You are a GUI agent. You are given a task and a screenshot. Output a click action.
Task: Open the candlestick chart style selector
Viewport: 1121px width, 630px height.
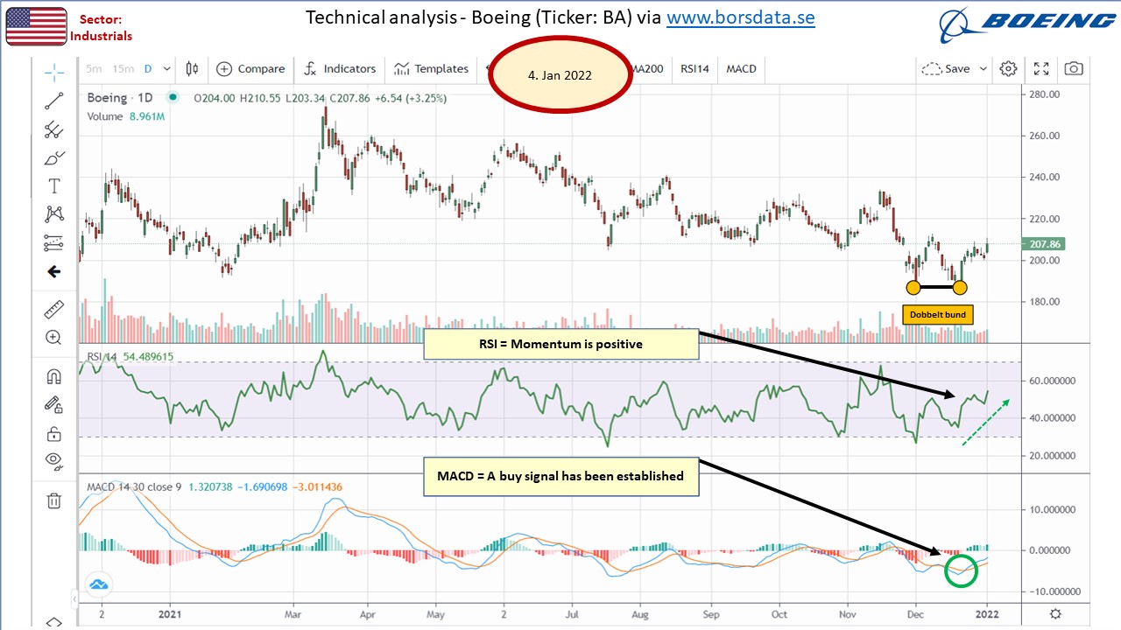click(192, 68)
